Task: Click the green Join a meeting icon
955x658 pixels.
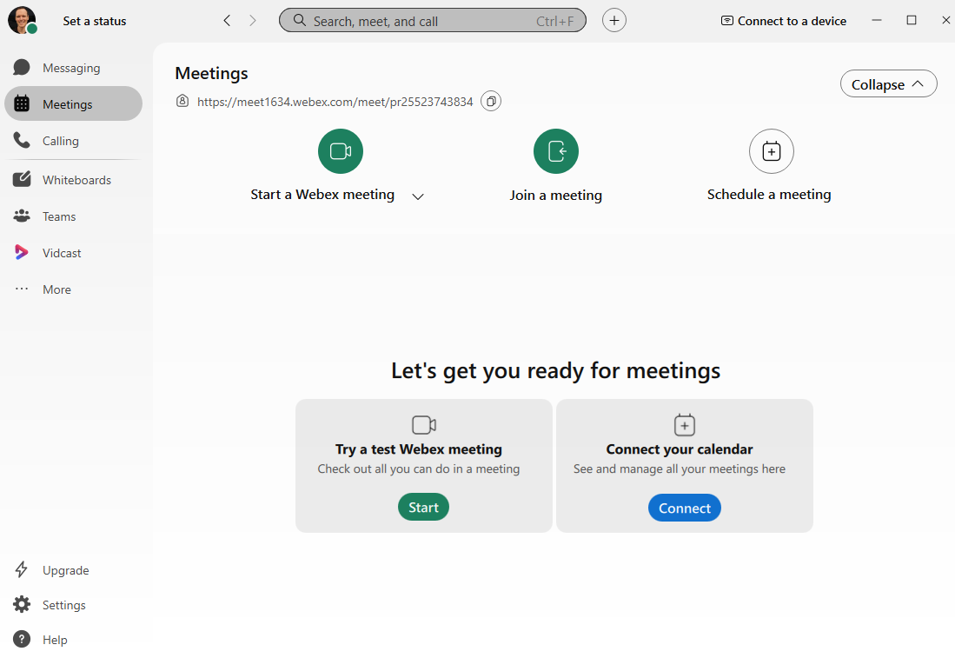Action: pos(556,151)
